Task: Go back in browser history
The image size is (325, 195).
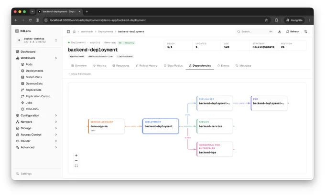Action: (16, 21)
